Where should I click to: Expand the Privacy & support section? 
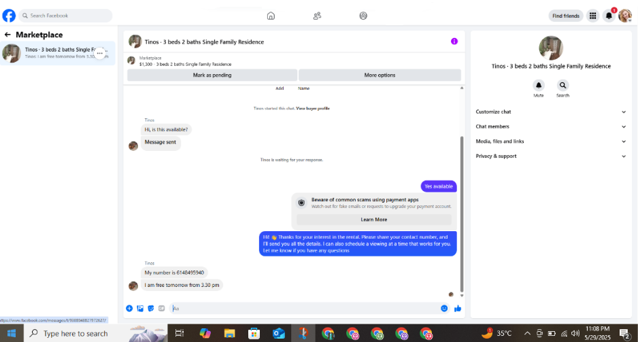click(551, 156)
